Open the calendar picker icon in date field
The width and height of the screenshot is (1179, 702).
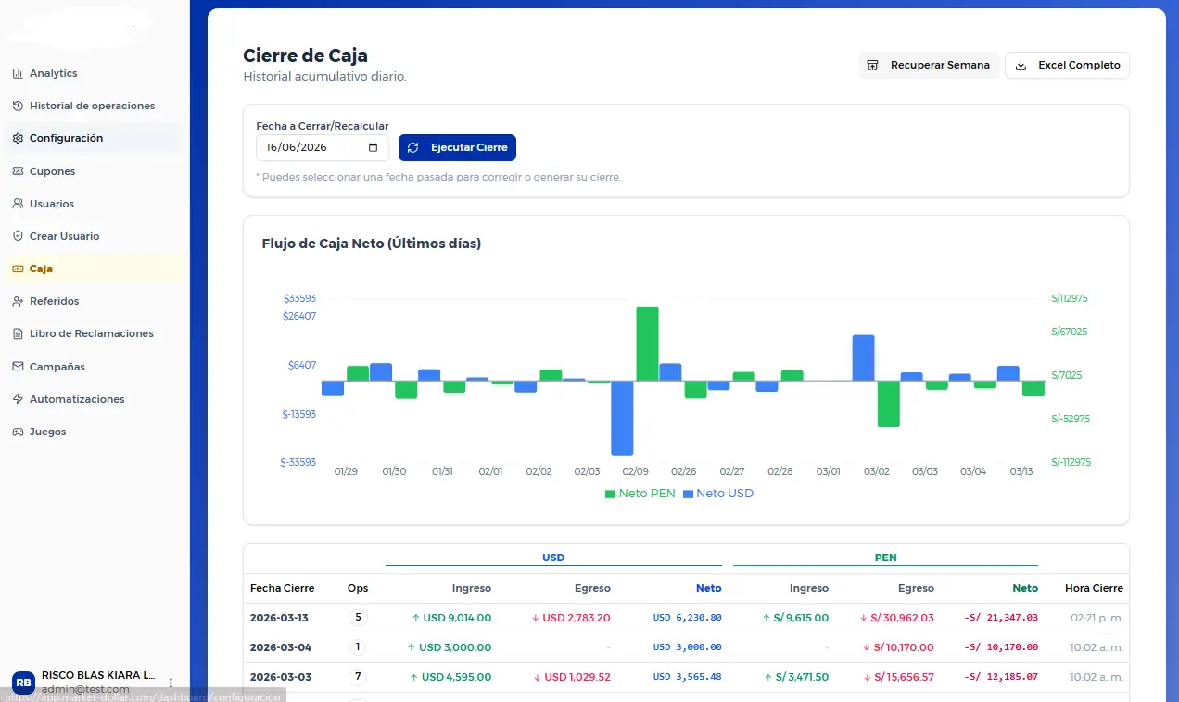click(x=373, y=147)
